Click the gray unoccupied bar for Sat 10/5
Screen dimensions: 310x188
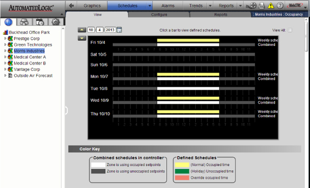point(184,54)
